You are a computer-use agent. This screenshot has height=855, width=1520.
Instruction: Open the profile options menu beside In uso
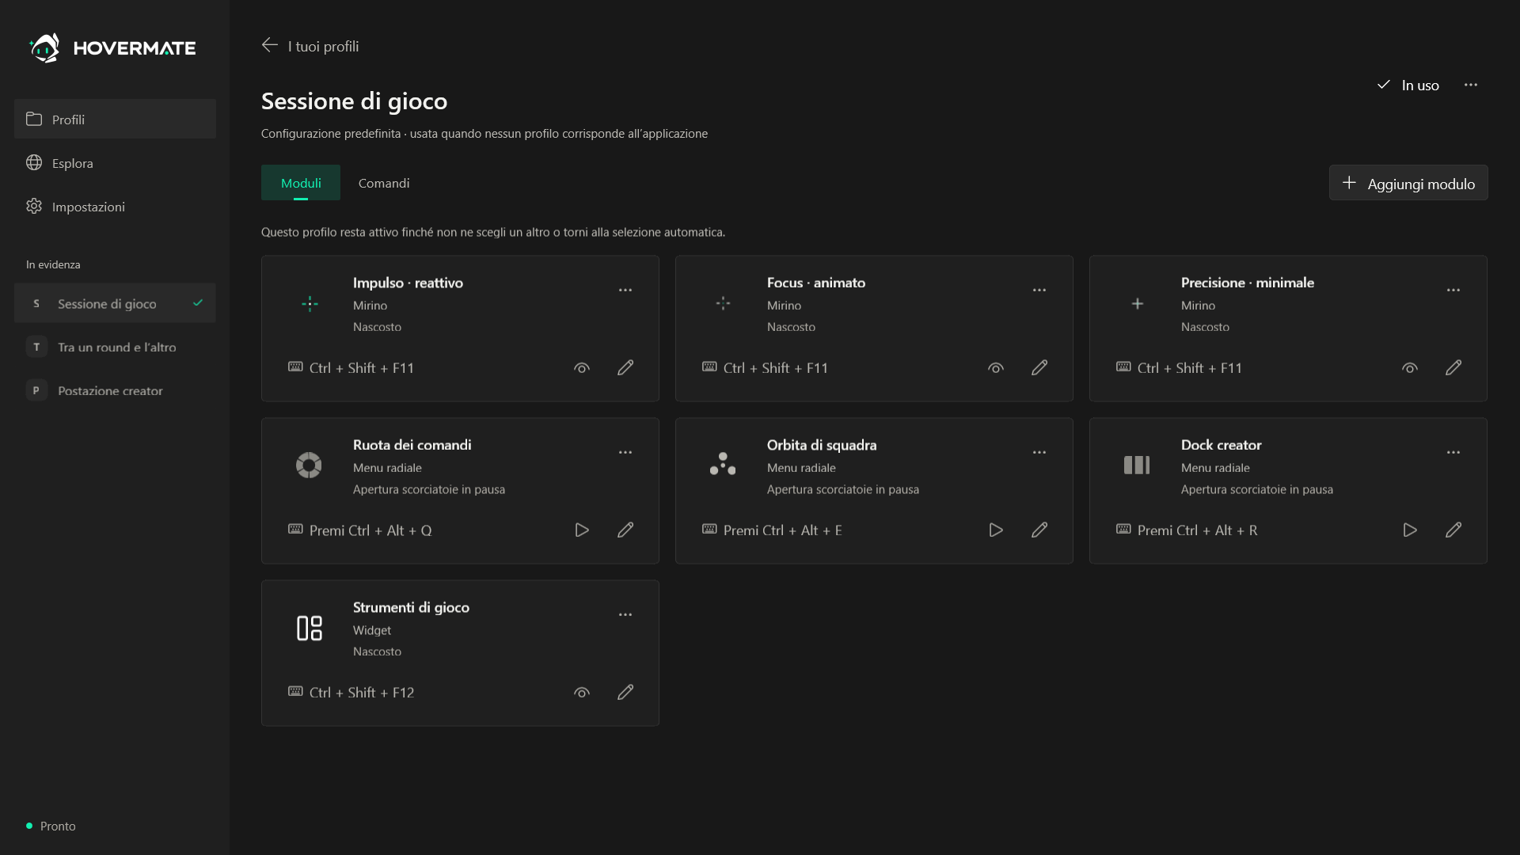tap(1471, 85)
